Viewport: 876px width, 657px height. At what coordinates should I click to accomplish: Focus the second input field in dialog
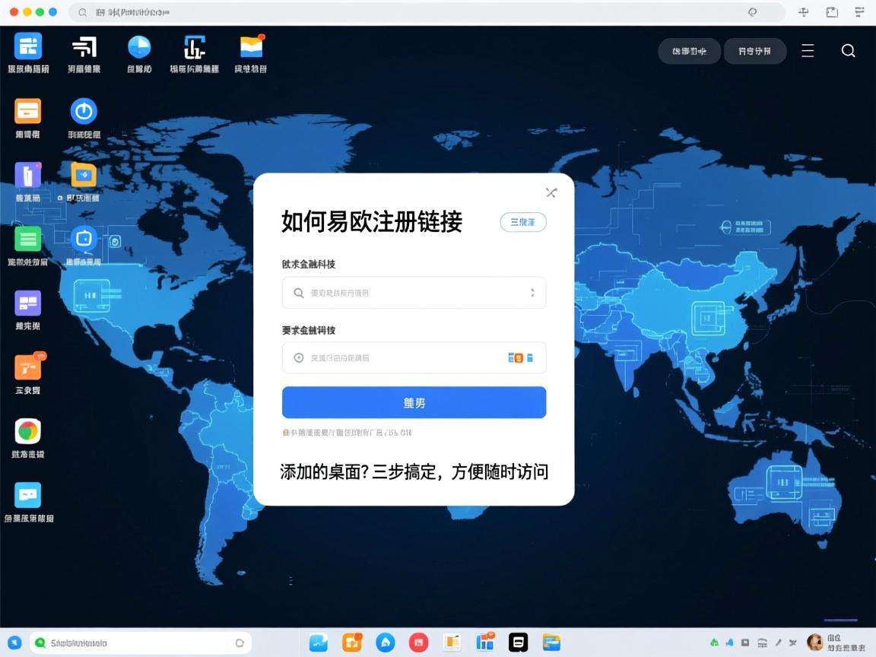[x=414, y=357]
